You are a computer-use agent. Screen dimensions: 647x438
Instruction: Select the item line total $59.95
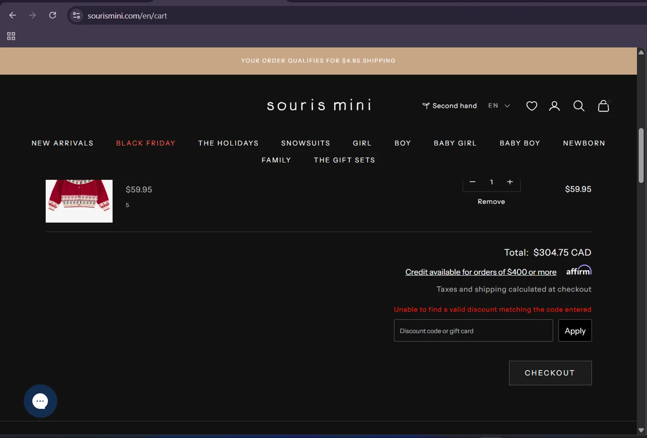(x=578, y=189)
